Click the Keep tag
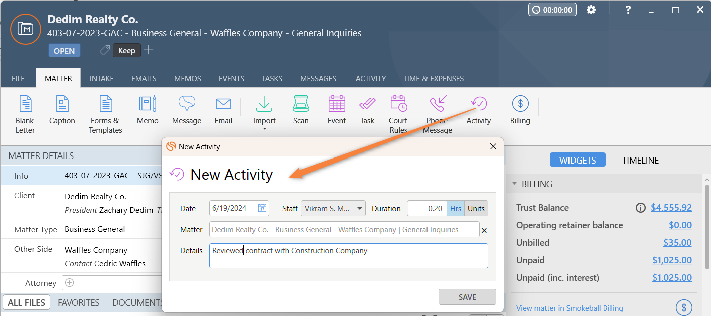 click(x=126, y=50)
